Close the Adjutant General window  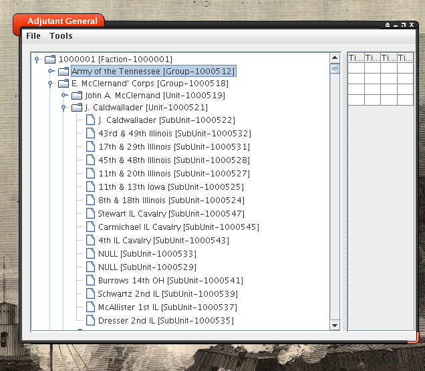point(412,25)
